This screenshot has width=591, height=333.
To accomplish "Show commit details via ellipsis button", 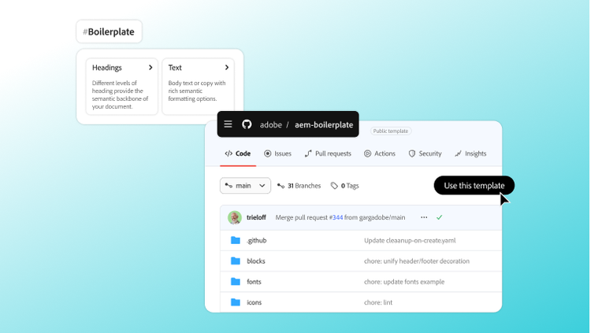I will click(424, 217).
